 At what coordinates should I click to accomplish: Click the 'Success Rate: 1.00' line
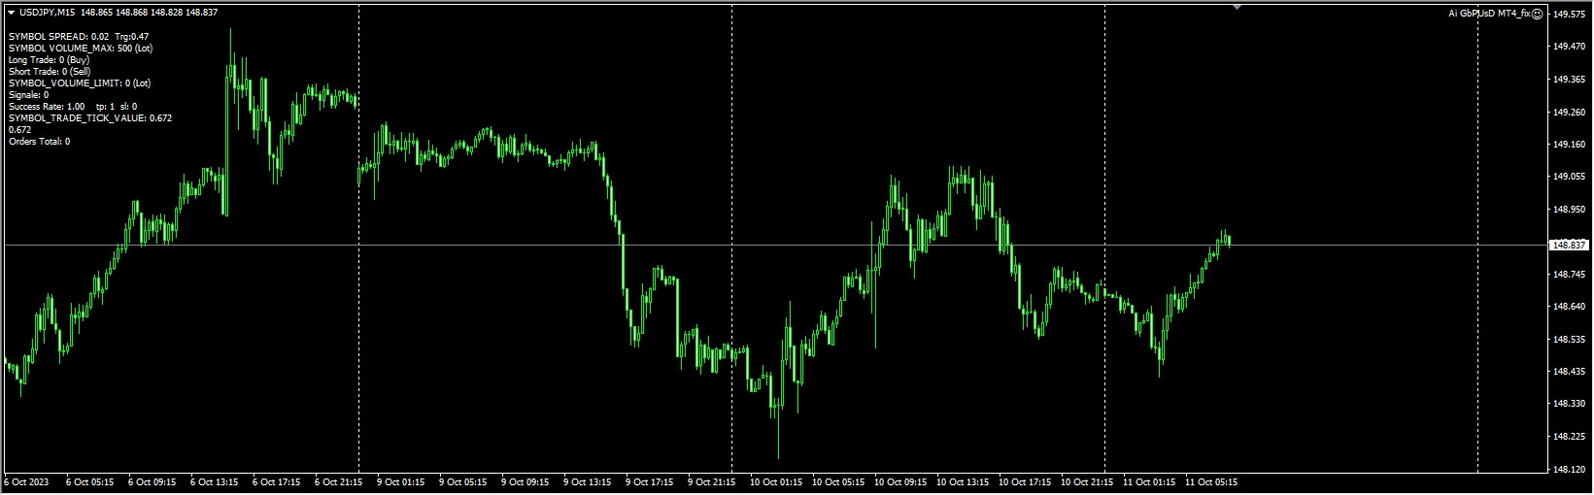(x=47, y=106)
